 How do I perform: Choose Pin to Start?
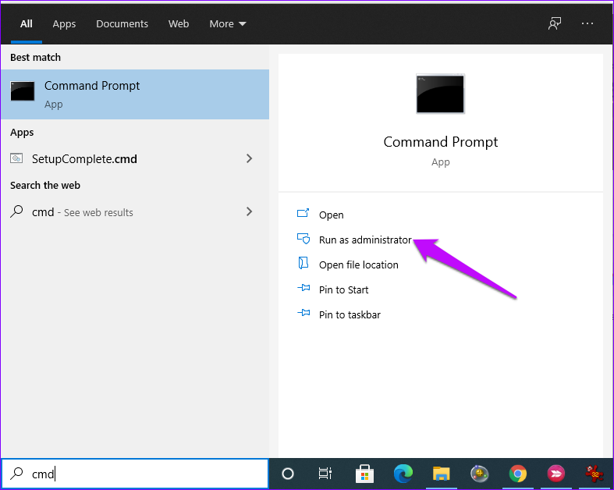[x=344, y=289]
